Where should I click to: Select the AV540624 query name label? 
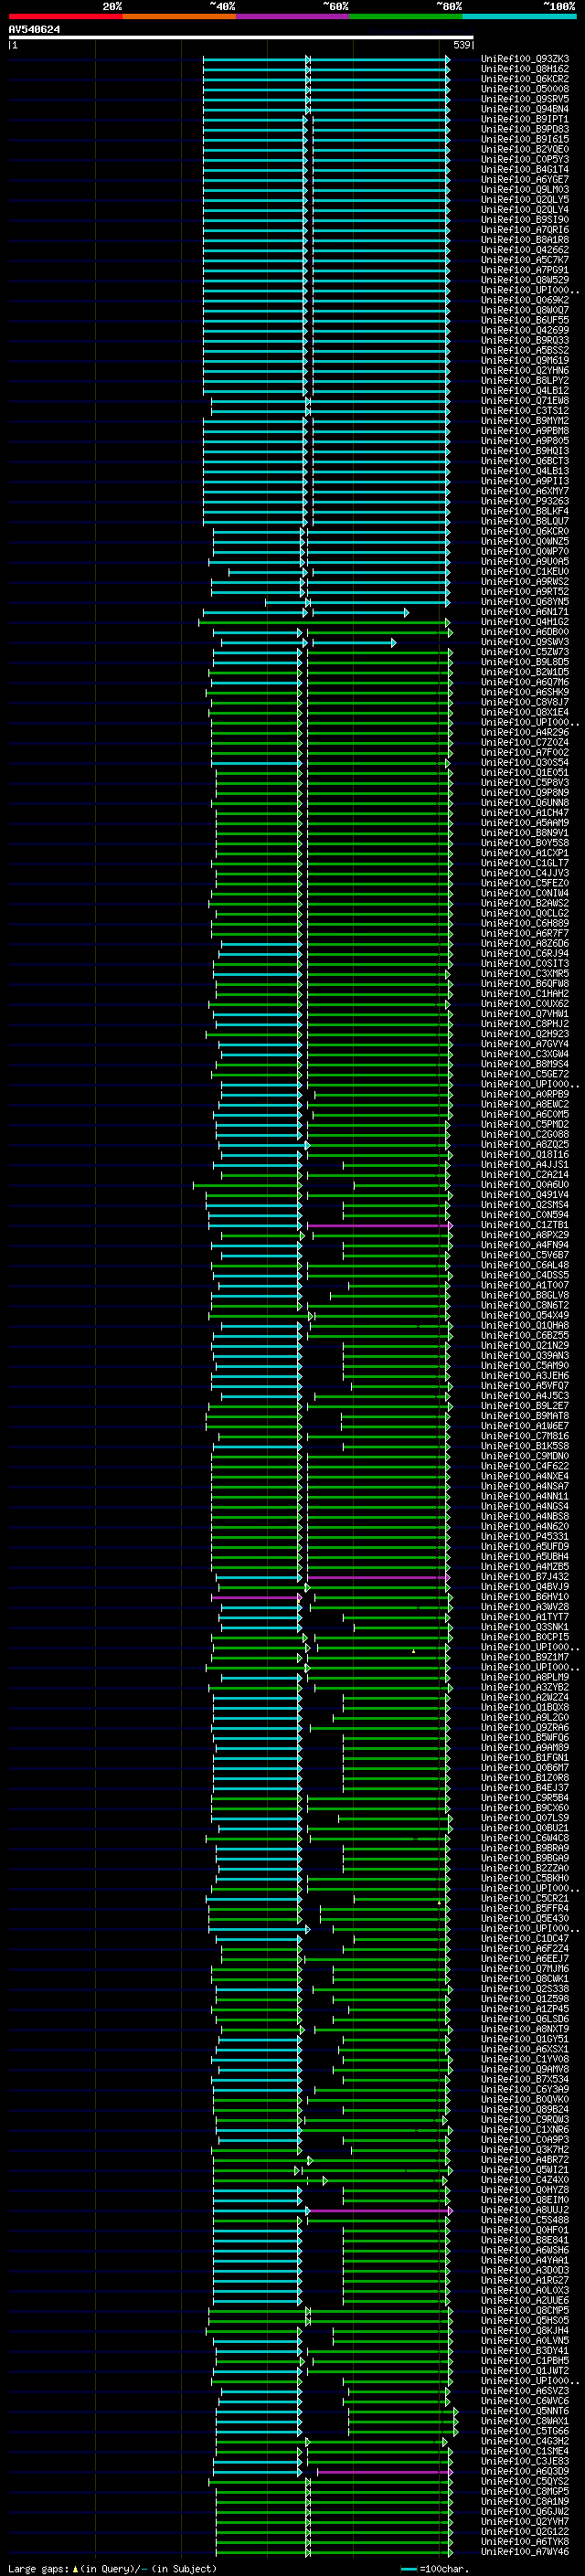coord(34,30)
